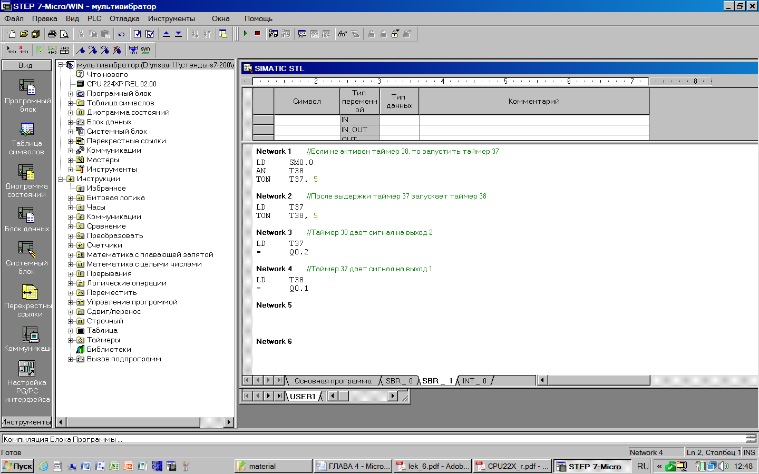Open the Файл menu
This screenshot has height=474, width=759.
click(14, 18)
